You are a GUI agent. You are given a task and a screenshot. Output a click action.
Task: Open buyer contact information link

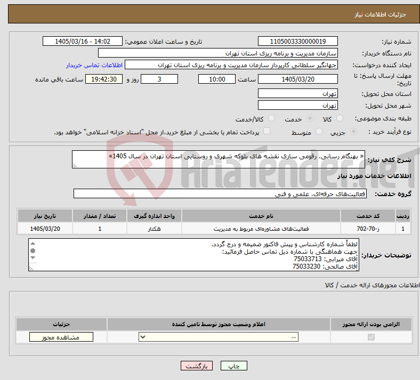coord(94,65)
